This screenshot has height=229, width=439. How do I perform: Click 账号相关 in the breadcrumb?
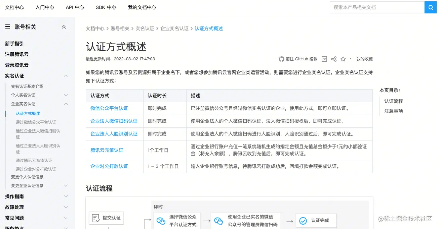120,28
